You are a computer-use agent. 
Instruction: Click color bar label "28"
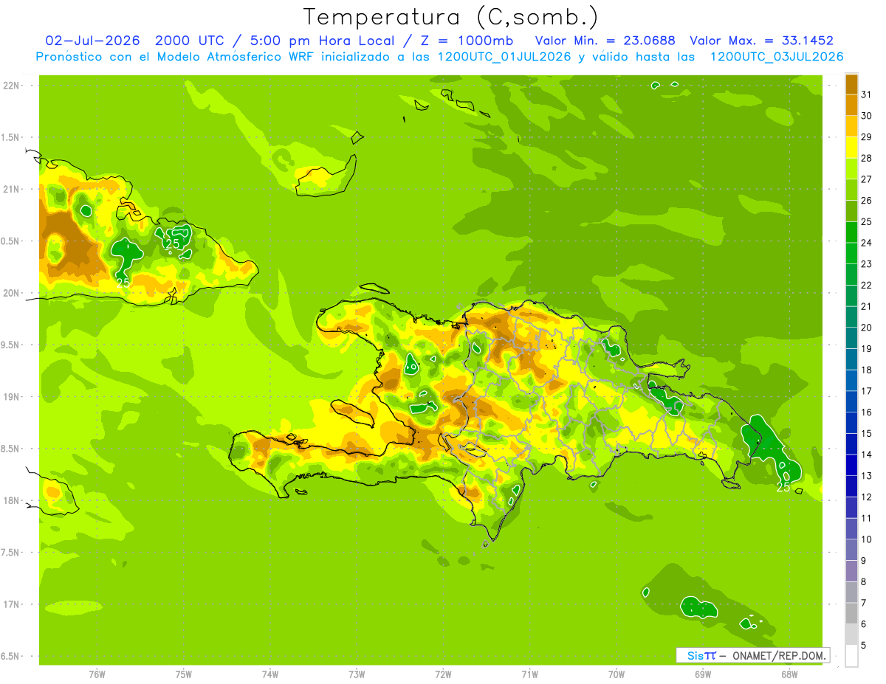tap(867, 159)
